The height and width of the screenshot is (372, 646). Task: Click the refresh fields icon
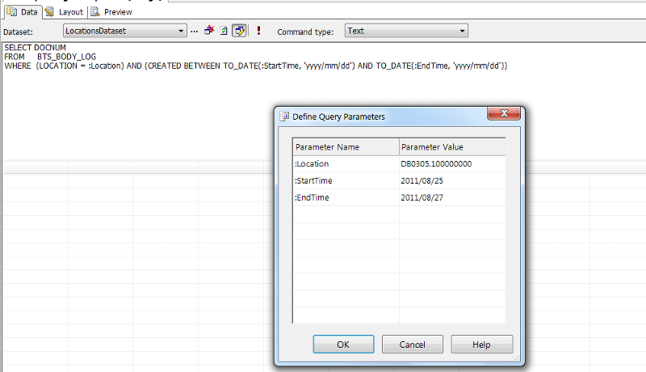point(224,31)
